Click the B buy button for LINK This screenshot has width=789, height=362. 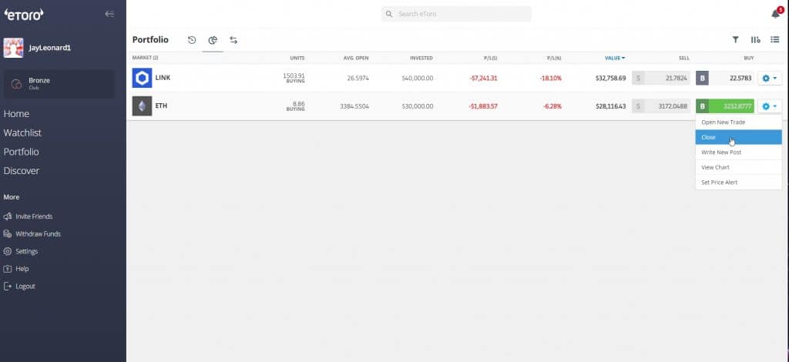coord(703,79)
